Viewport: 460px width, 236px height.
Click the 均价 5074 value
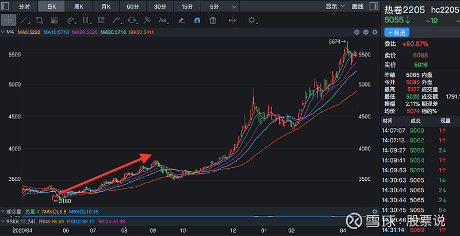413,111
